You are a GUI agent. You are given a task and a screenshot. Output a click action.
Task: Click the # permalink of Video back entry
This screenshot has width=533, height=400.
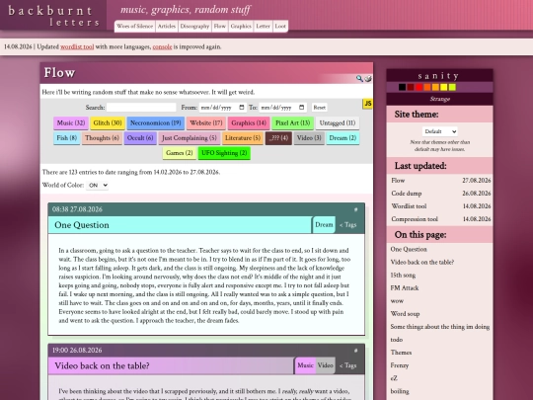[355, 351]
